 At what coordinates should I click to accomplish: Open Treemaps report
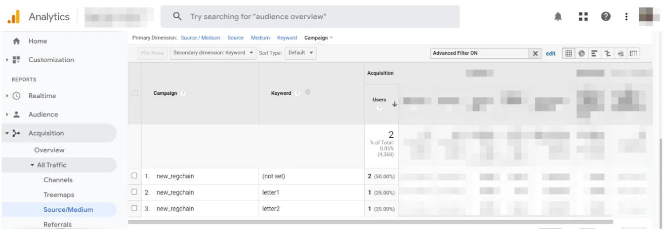tap(59, 195)
